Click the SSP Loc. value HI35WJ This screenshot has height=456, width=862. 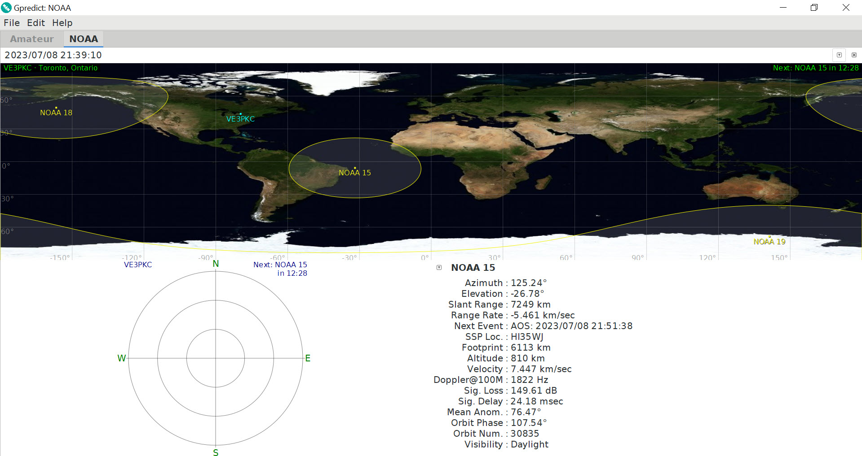click(527, 337)
